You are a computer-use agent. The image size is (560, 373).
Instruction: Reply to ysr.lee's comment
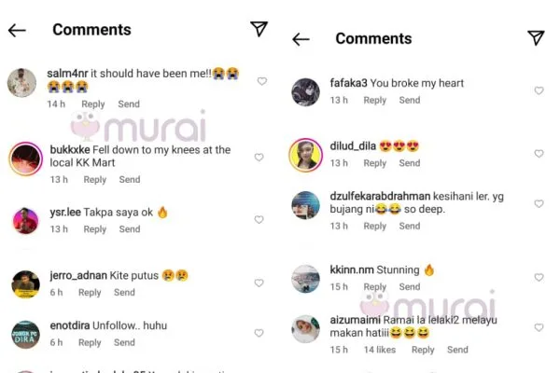coord(94,229)
